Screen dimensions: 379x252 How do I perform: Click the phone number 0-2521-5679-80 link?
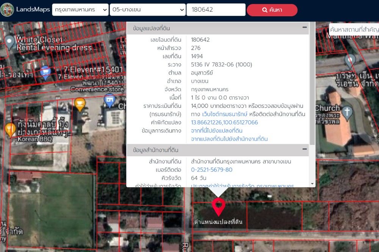[211, 170]
